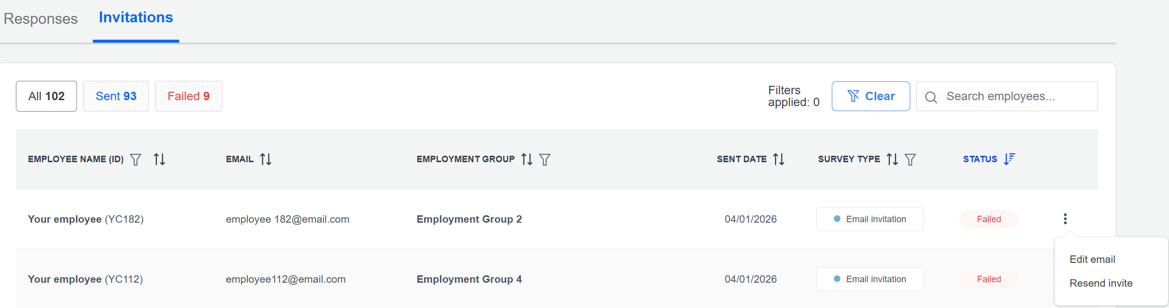1169x308 pixels.
Task: Switch to the Responses tab
Action: coord(41,19)
